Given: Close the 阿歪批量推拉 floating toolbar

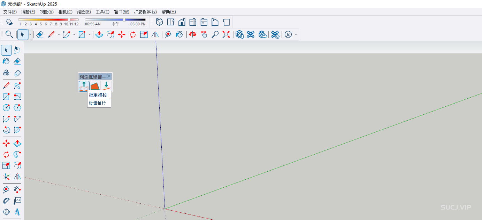Looking at the screenshot, I should pos(109,76).
